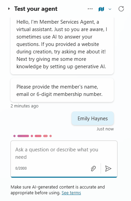Click the word need in placeholder text
The width and height of the screenshot is (131, 201).
pos(21,157)
